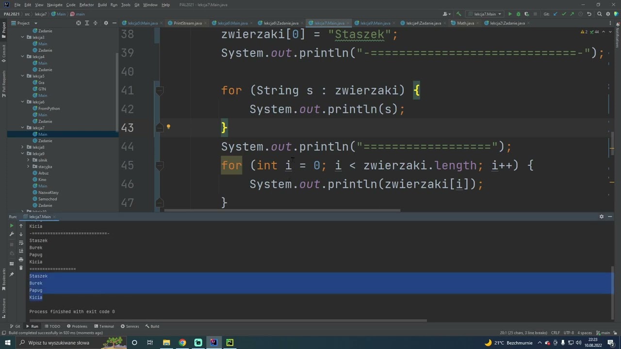The image size is (621, 349).
Task: Click UTF-8 encoding in status bar
Action: tap(569, 333)
